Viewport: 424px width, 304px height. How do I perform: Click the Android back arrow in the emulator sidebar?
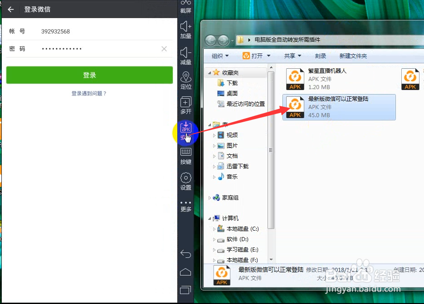186,254
